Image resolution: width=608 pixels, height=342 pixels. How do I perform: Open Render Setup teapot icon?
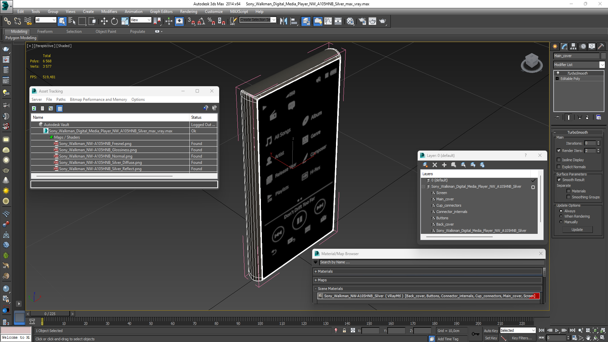coord(362,21)
